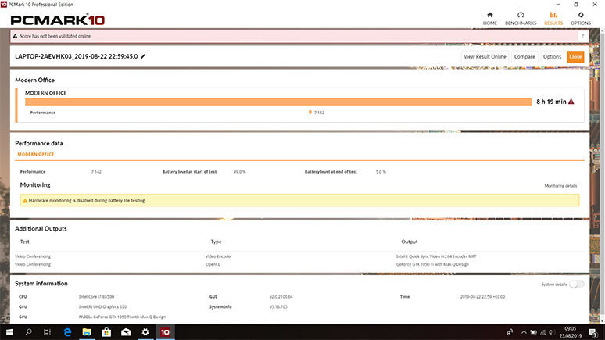Image resolution: width=605 pixels, height=340 pixels.
Task: Close the result with orange Close button
Action: 575,57
